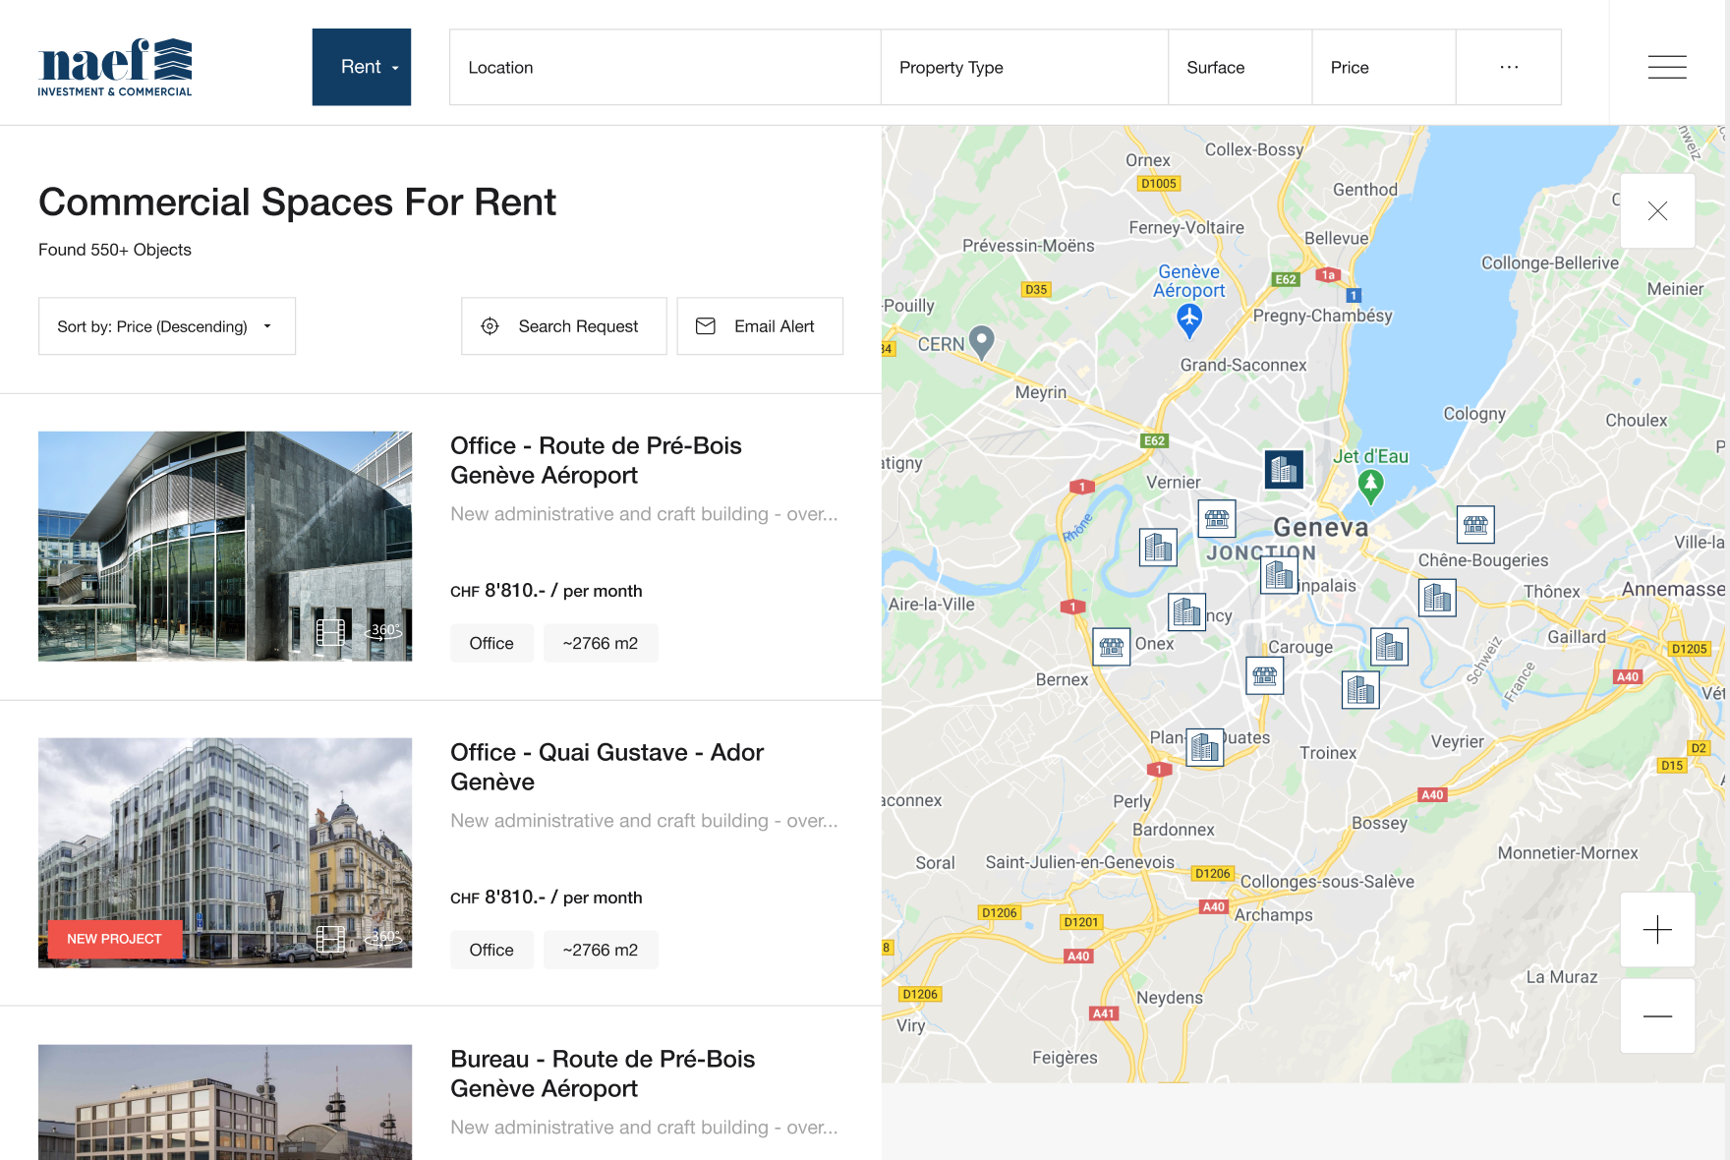The image size is (1730, 1160).
Task: Open the Surface filter
Action: tap(1239, 67)
